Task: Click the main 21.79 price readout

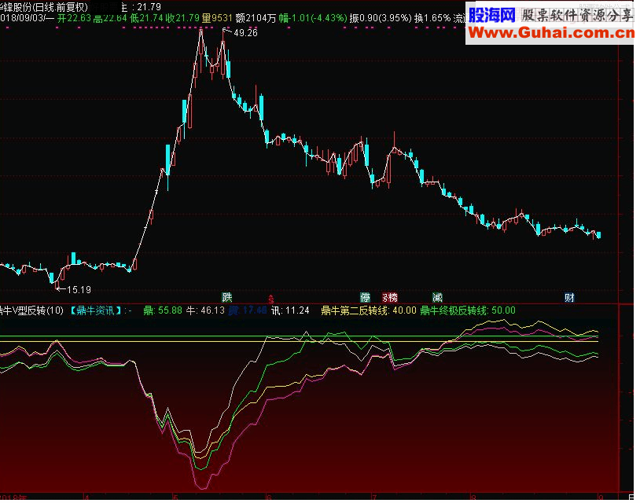Action: [x=149, y=7]
